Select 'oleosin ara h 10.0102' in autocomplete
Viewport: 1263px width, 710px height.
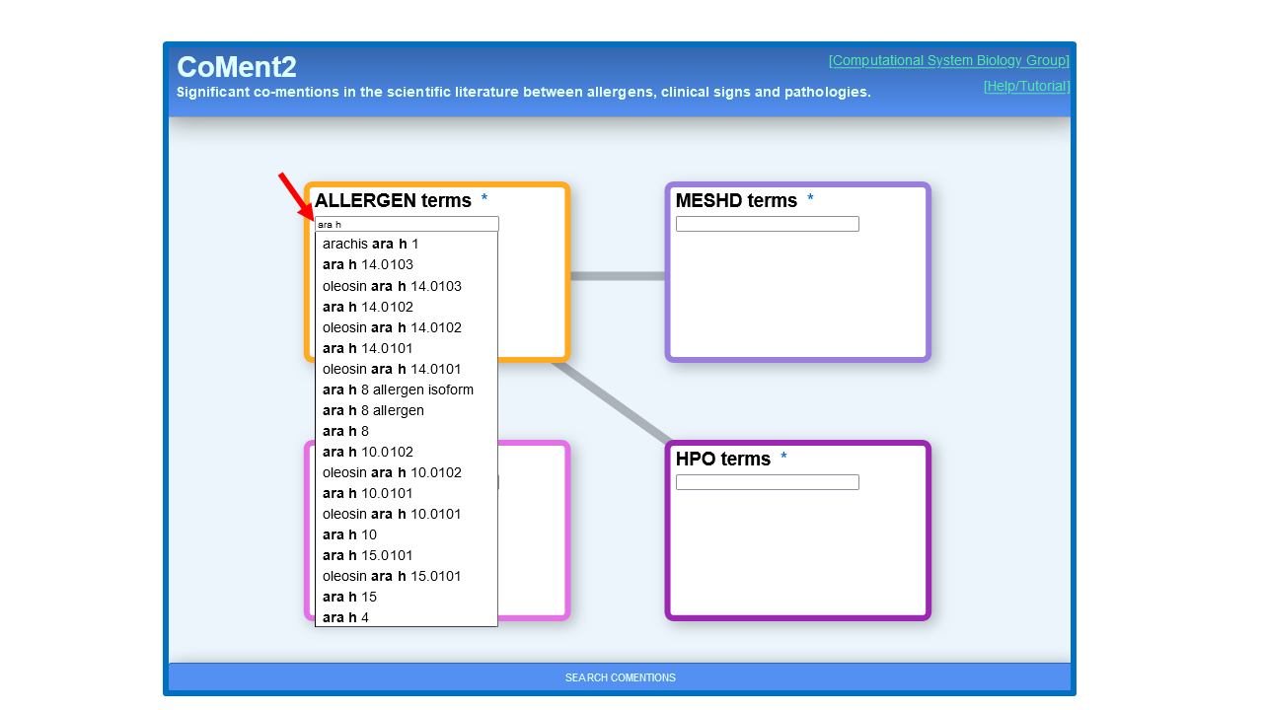click(x=392, y=472)
